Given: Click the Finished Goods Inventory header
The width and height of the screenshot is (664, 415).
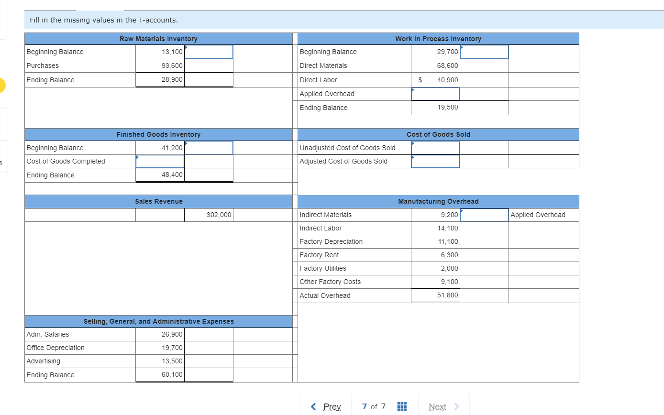Looking at the screenshot, I should (158, 134).
